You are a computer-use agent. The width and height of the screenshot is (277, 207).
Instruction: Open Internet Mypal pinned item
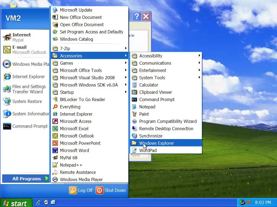25,37
